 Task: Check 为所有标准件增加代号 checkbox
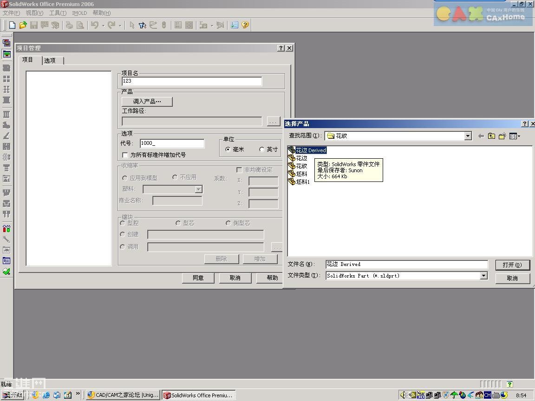tap(125, 155)
